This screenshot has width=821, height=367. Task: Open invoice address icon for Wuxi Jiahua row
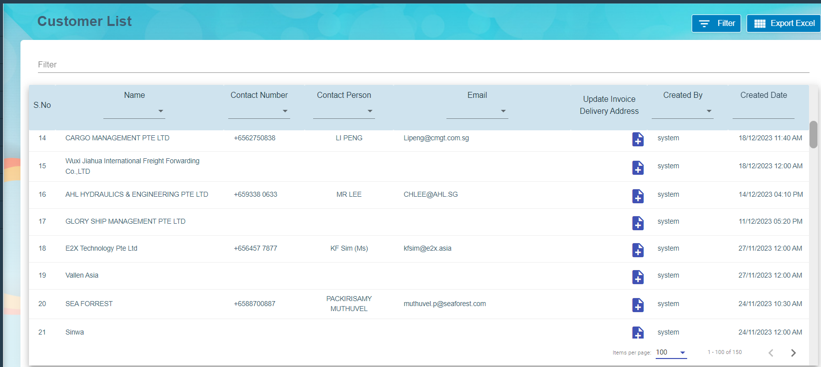638,167
